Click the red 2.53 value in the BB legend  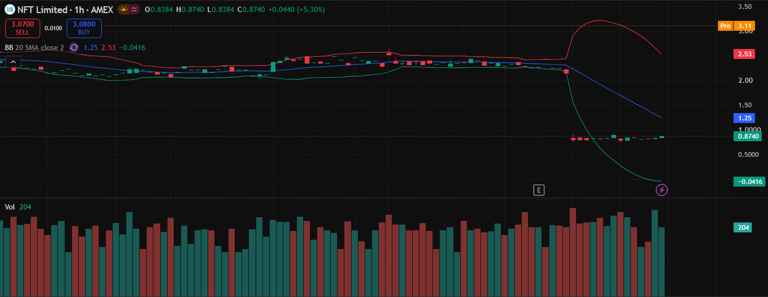tap(108, 47)
